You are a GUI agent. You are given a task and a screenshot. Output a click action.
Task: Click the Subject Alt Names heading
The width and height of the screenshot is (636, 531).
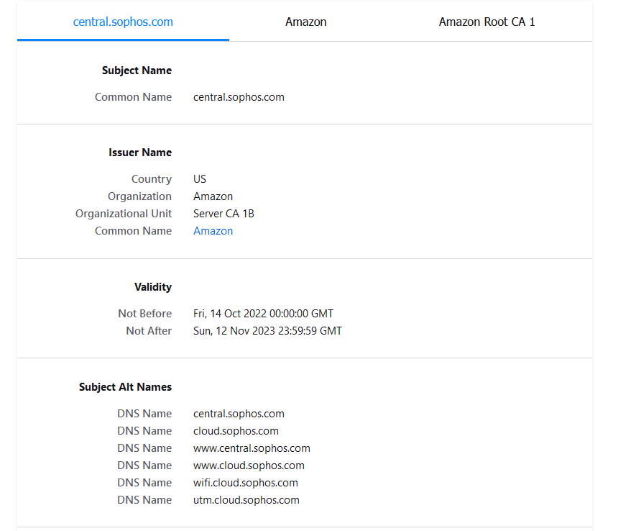125,387
